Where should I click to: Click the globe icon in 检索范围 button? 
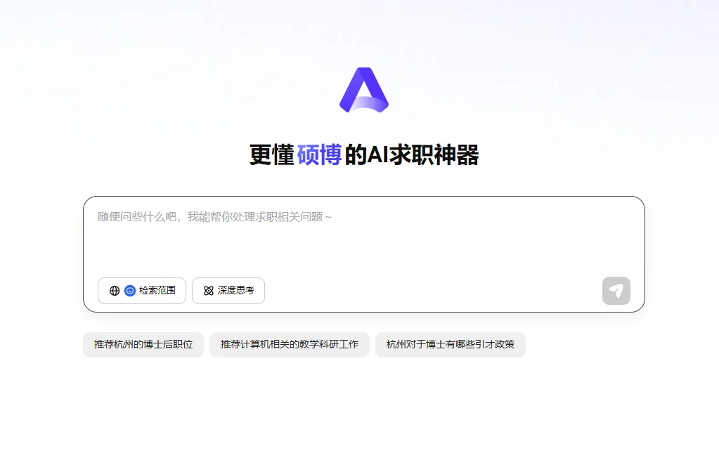click(115, 291)
